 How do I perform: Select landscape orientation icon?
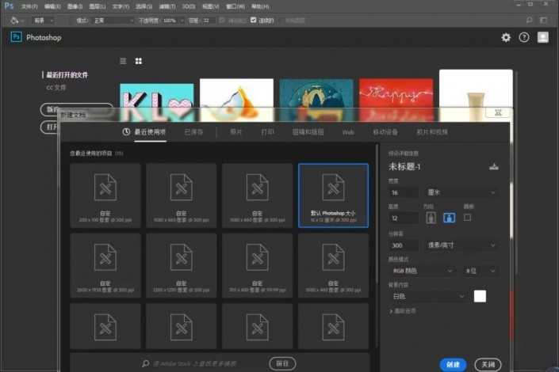click(448, 217)
